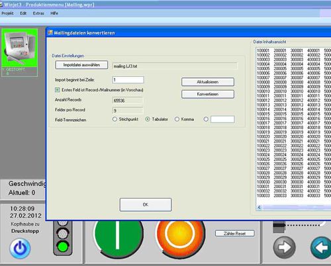Click the blue power button icon
This screenshot has width=331, height=266.
(x=20, y=248)
